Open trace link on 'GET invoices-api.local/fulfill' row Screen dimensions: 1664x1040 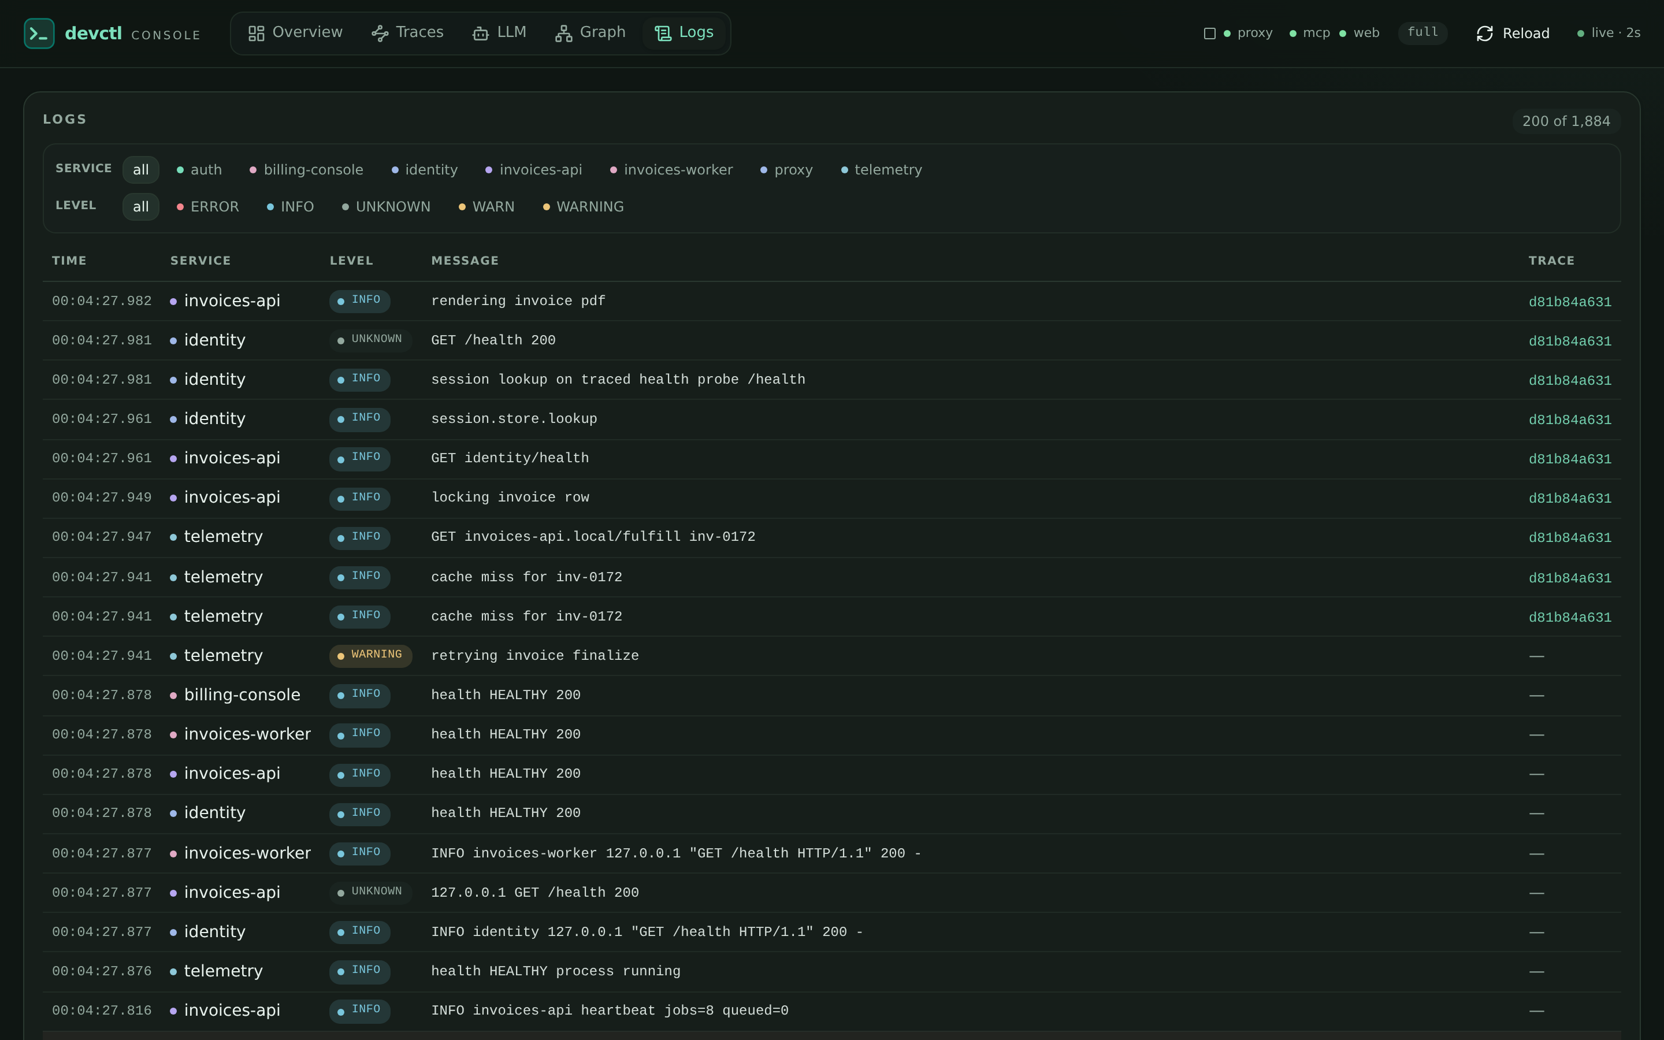tap(1570, 537)
